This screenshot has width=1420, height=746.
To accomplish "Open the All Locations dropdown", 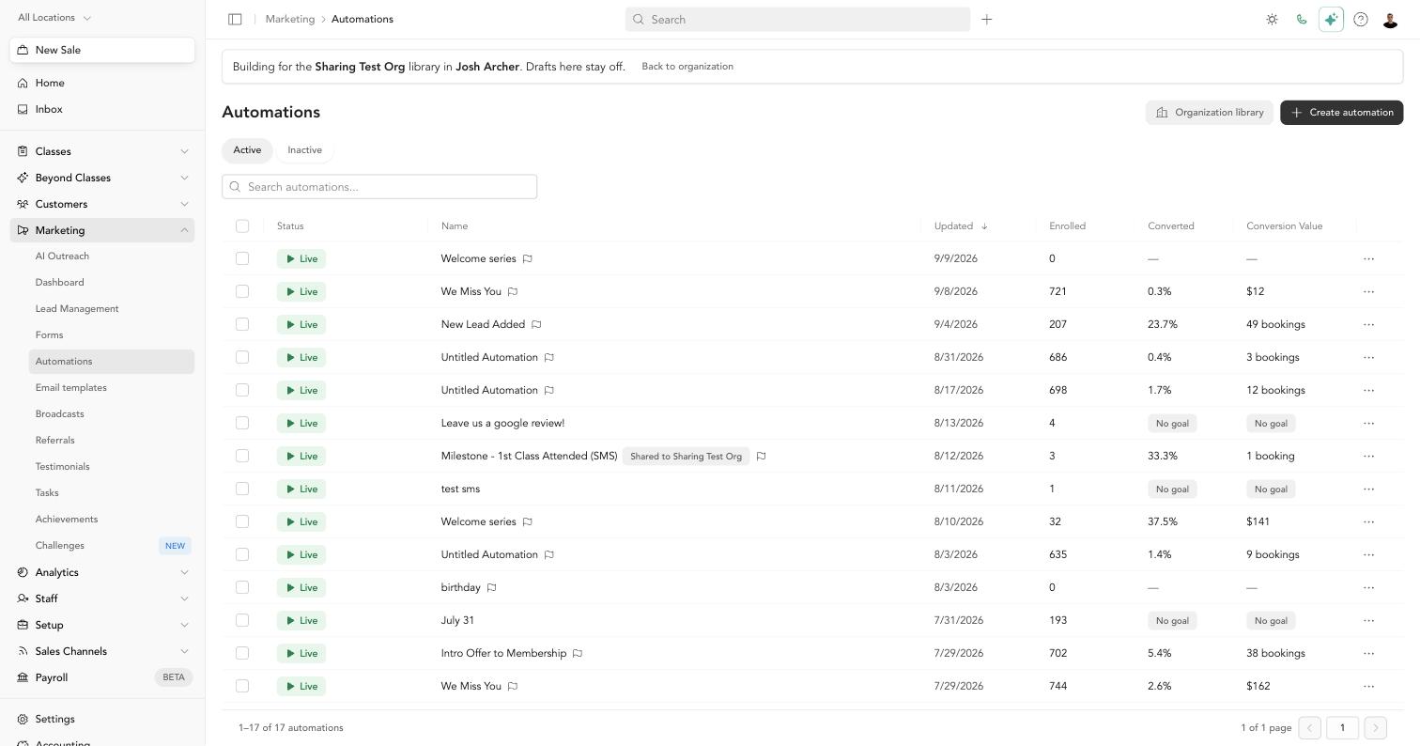I will click(x=54, y=17).
